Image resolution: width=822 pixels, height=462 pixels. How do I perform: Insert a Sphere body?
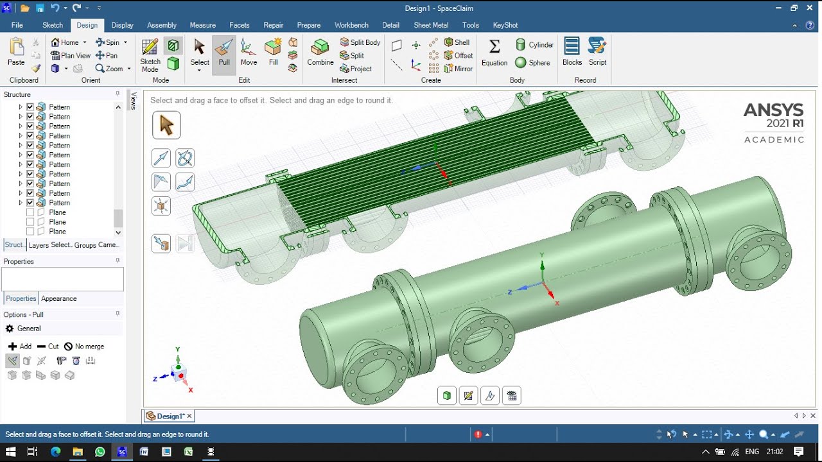click(533, 62)
